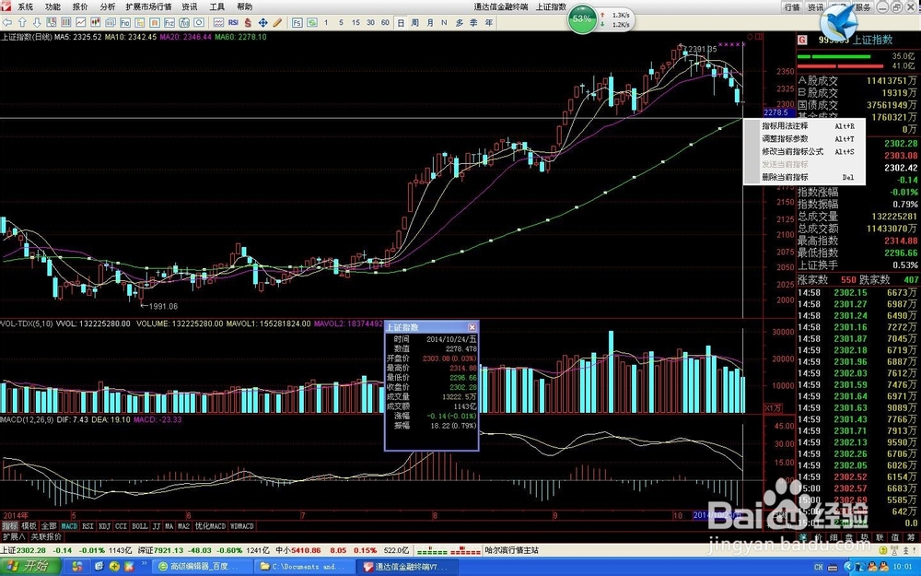Switch to the 优化MACD indicator tab
The height and width of the screenshot is (576, 921).
coord(210,526)
